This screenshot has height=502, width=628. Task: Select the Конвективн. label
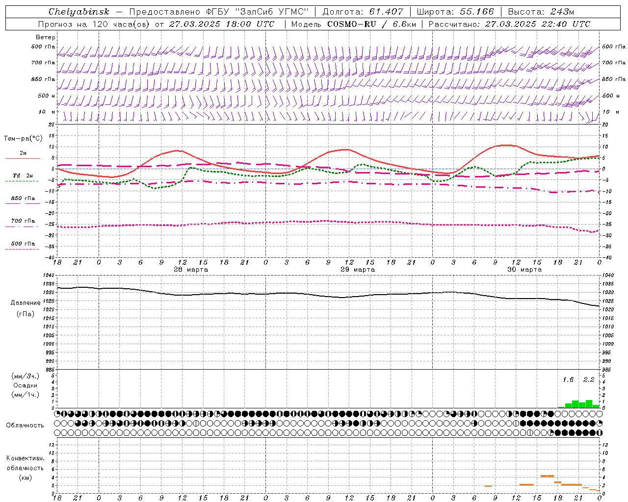tap(25, 458)
